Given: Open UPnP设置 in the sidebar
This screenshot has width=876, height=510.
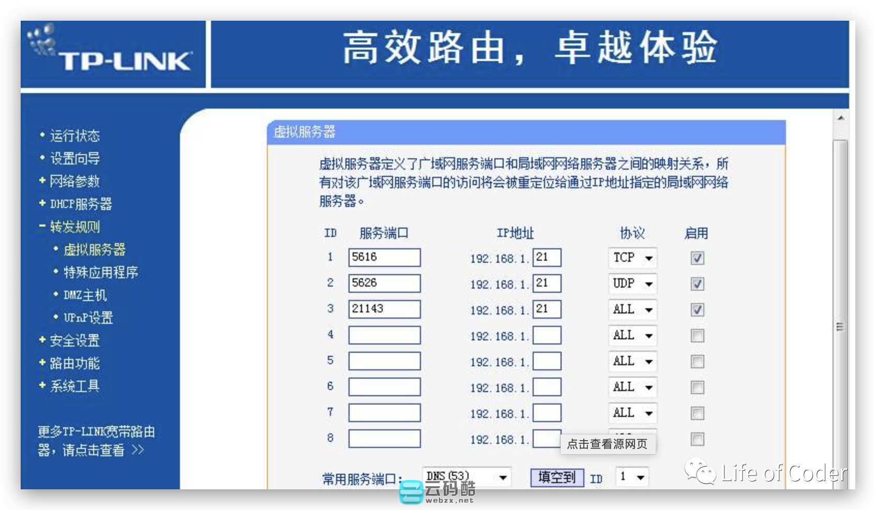Looking at the screenshot, I should tap(88, 318).
